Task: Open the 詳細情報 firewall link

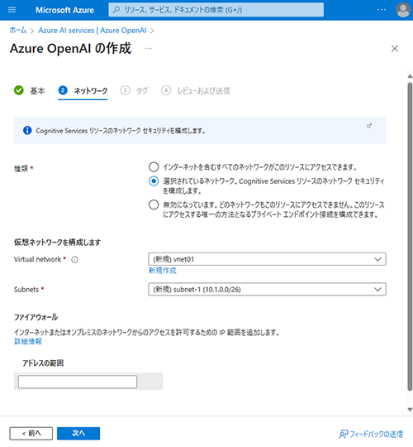Action: coord(28,341)
